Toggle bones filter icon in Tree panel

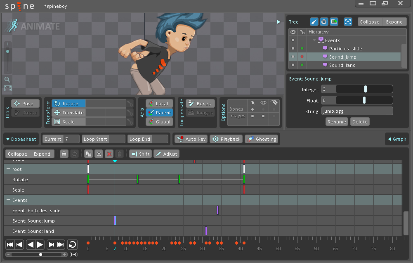click(x=314, y=22)
